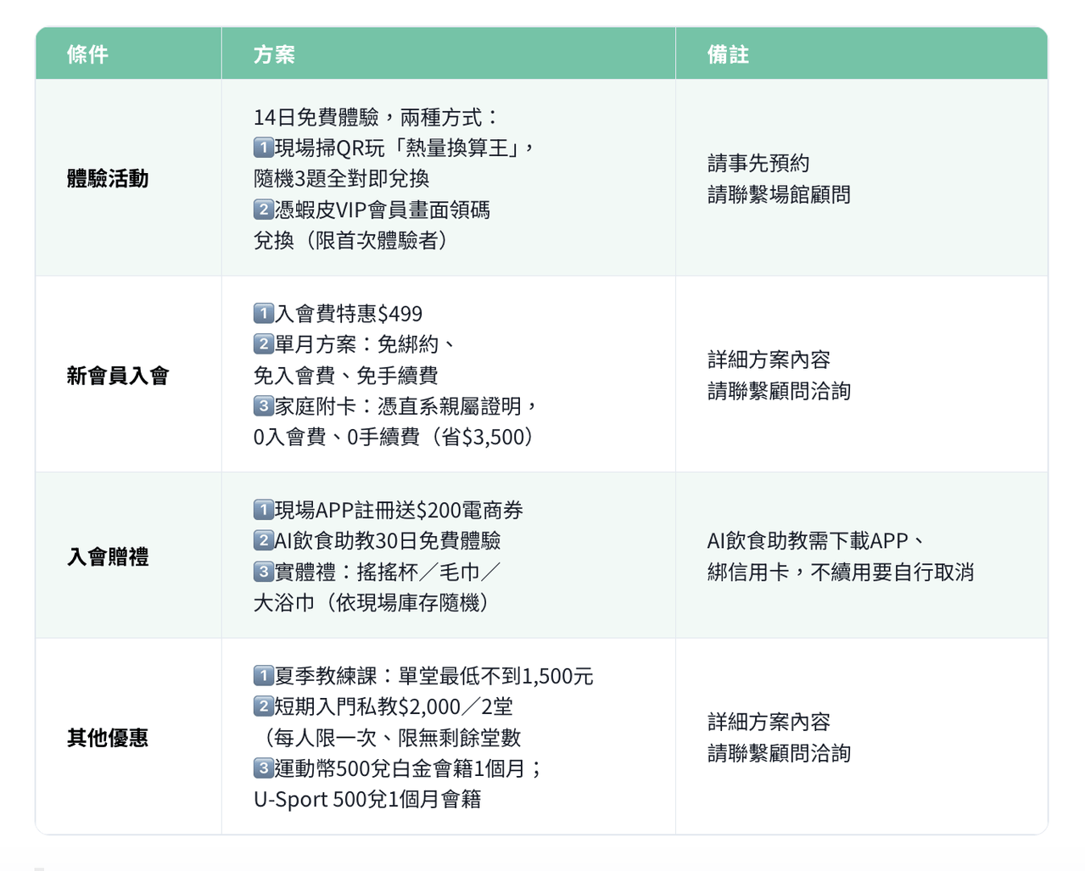Screen dimensions: 1085x871
Task: Click the text 0入會費、0手續費（省$3,500）
Action: point(394,437)
